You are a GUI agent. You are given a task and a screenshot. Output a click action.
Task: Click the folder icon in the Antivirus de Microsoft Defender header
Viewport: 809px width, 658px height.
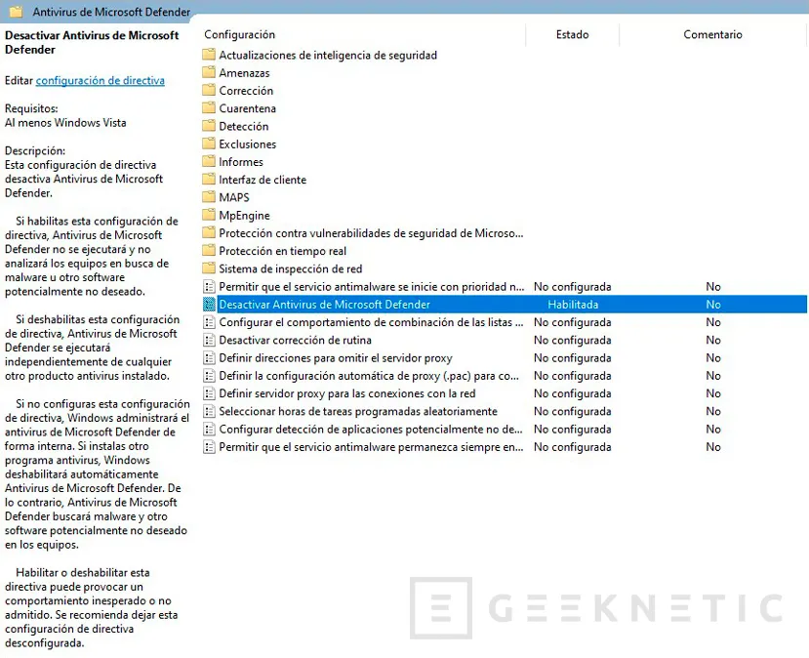(x=16, y=12)
